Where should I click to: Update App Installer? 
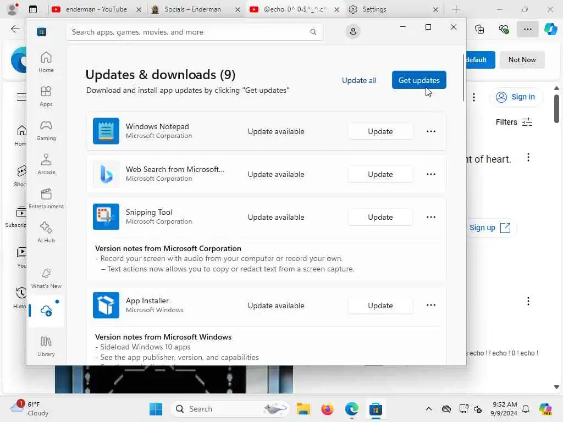click(380, 306)
